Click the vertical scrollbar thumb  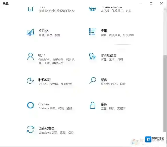(x=165, y=92)
